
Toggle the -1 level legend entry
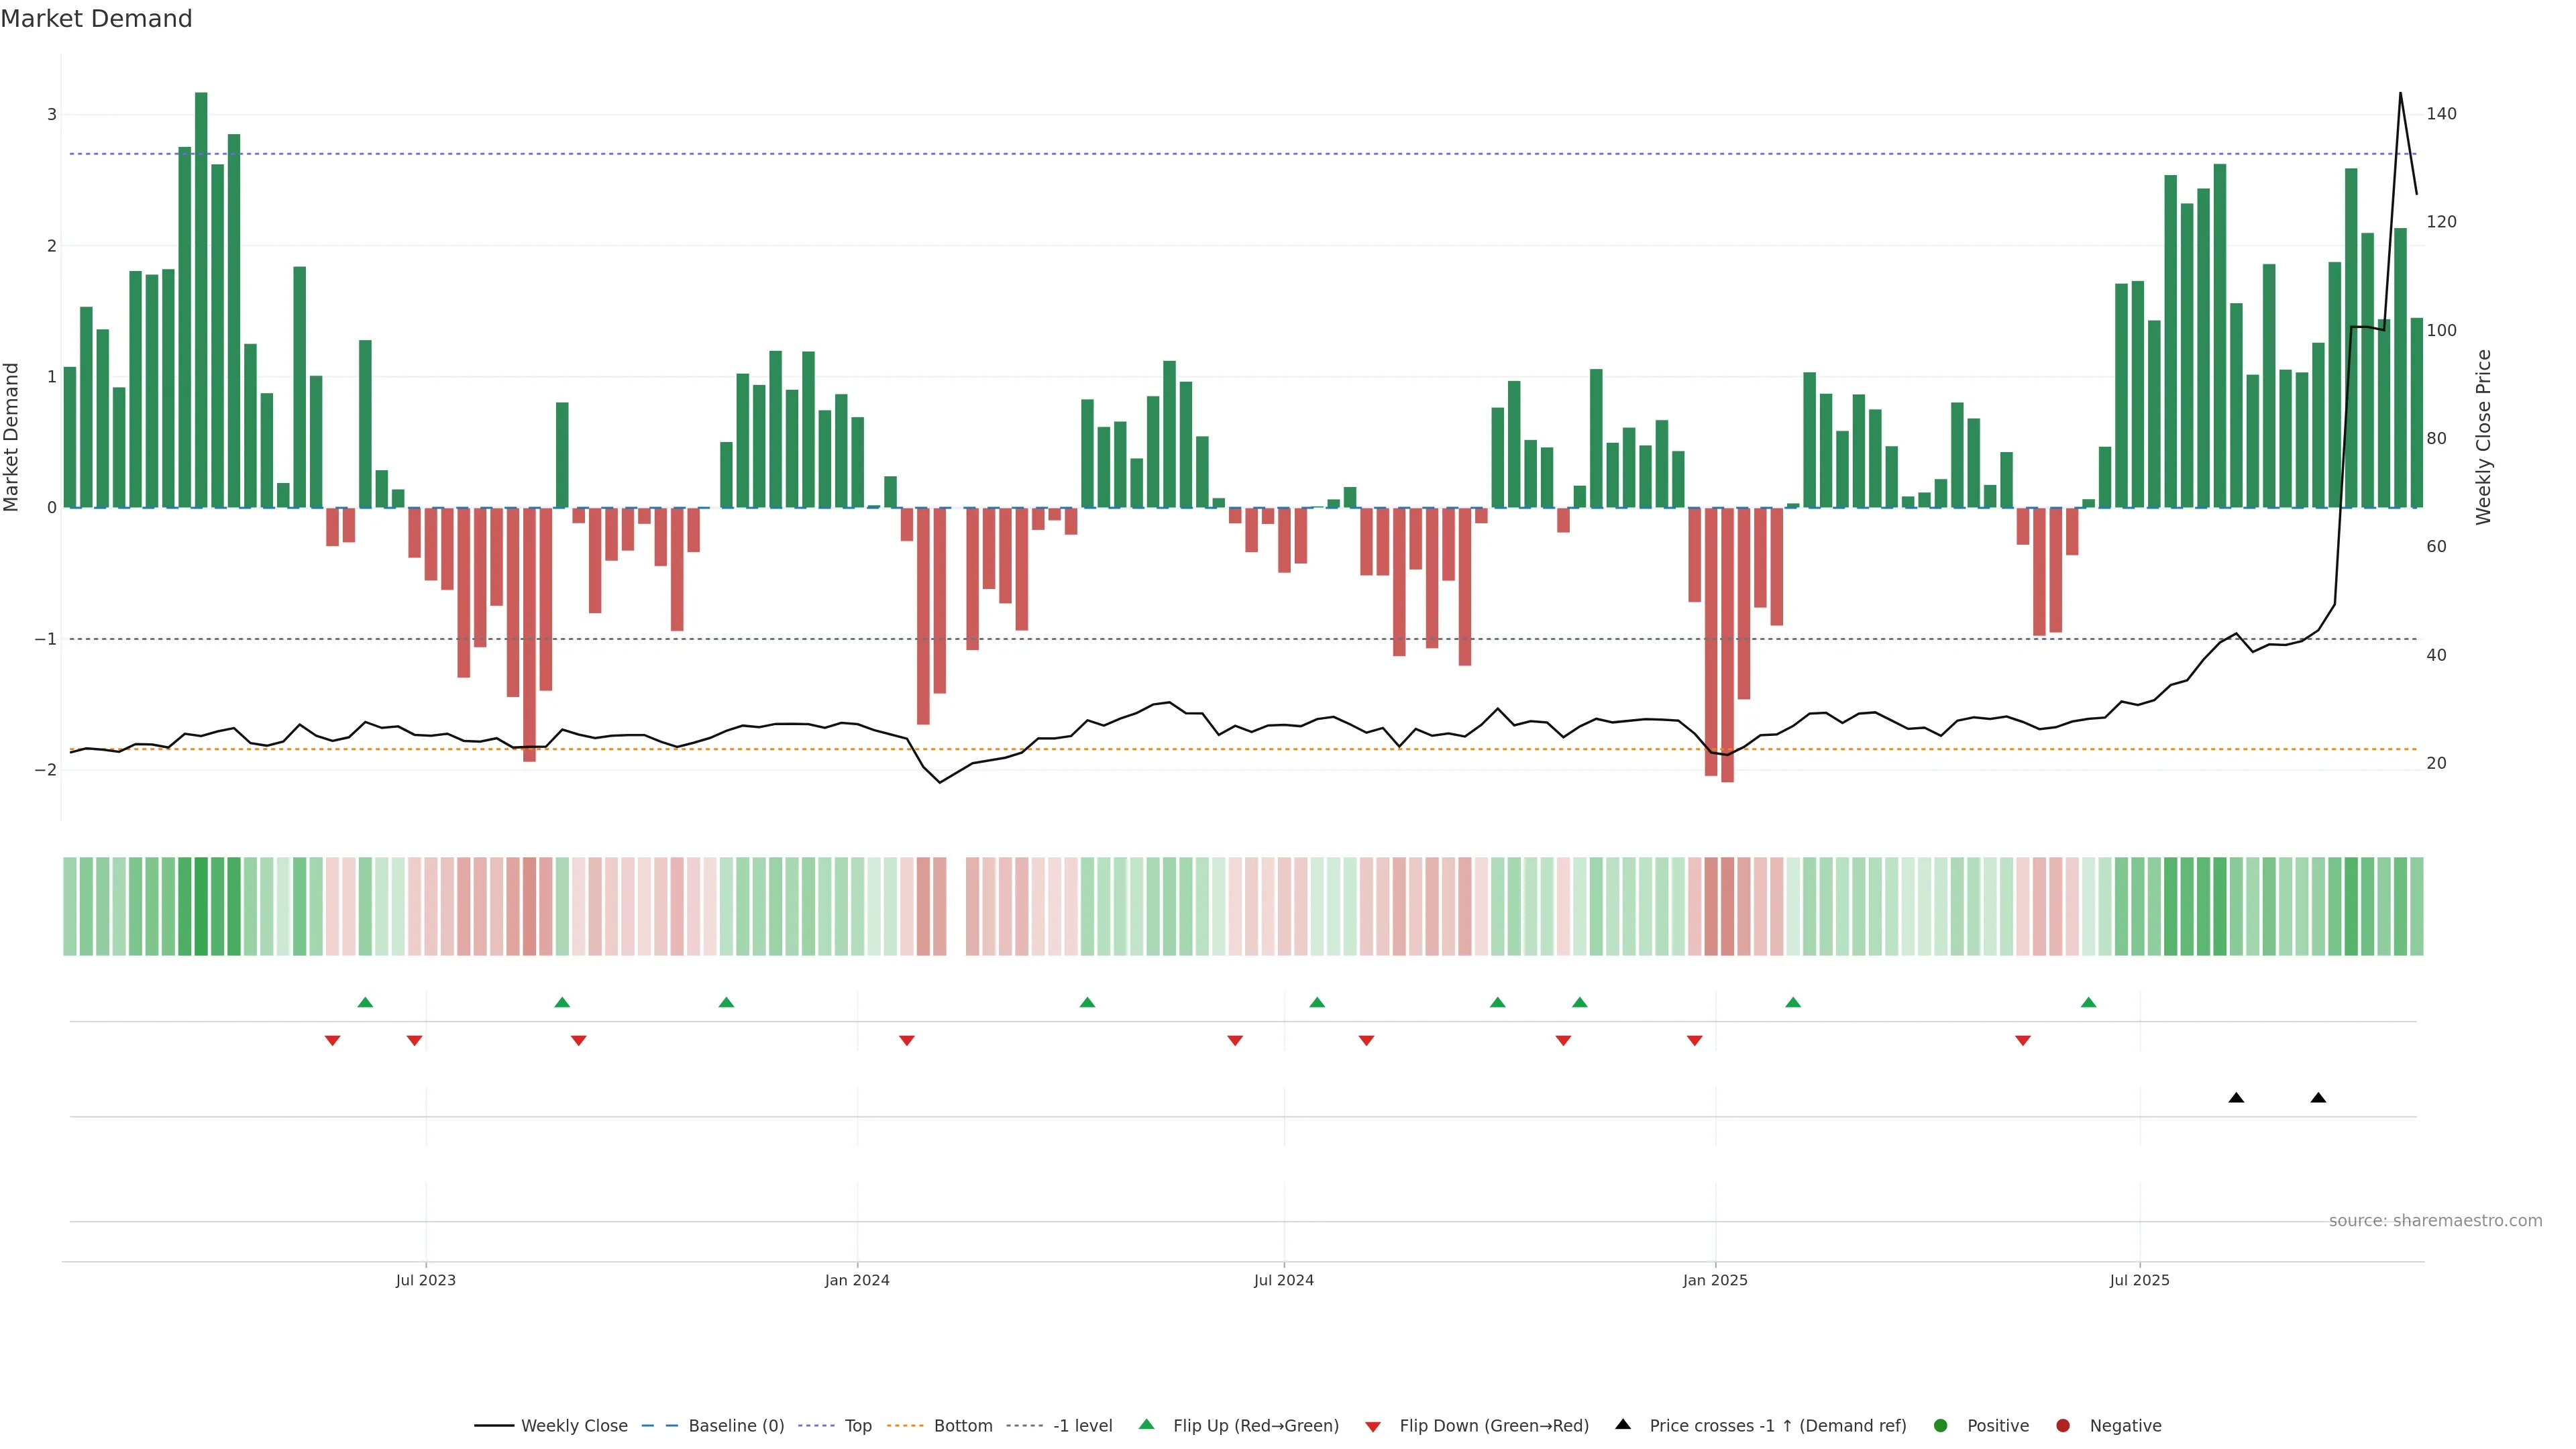coord(1082,1425)
